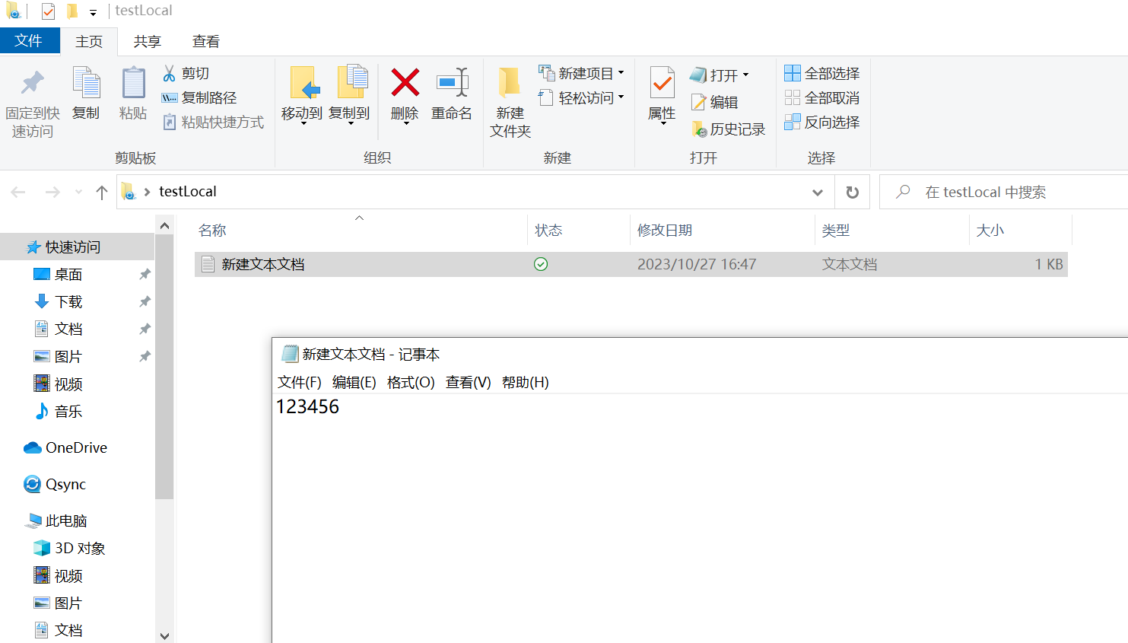Screen dimensions: 1128x643
Task: Navigate back with left arrow
Action: coord(18,193)
